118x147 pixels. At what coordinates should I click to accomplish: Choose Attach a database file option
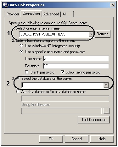18,92
